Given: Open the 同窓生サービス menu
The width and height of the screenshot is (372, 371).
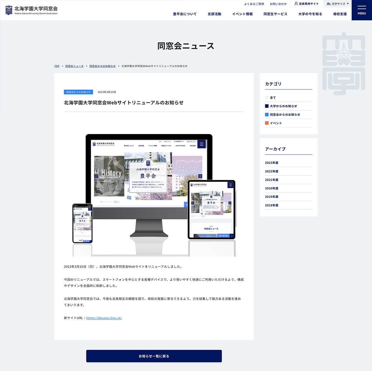Looking at the screenshot, I should (275, 14).
